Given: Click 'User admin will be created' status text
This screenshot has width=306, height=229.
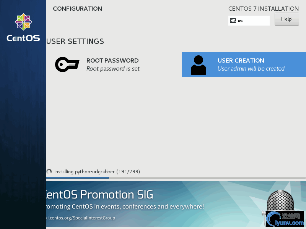Looking at the screenshot, I should [x=251, y=69].
